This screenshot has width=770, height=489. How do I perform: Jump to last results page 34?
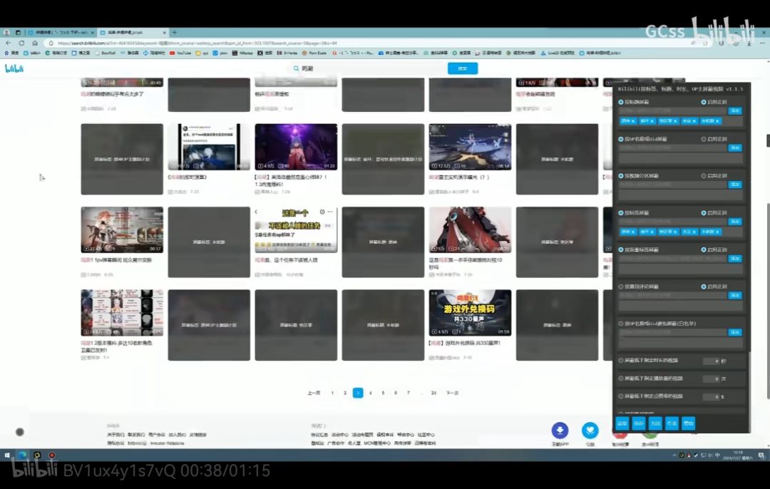coord(433,393)
